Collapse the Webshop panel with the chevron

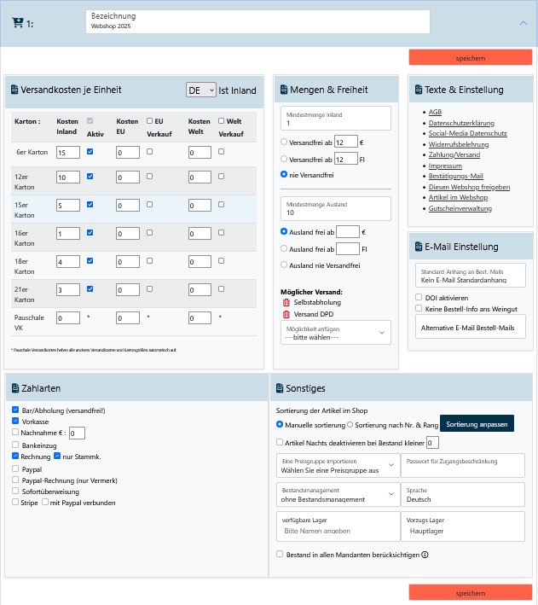(524, 23)
